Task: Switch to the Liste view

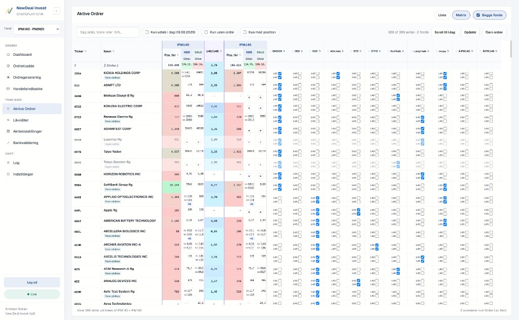Action: pos(442,15)
